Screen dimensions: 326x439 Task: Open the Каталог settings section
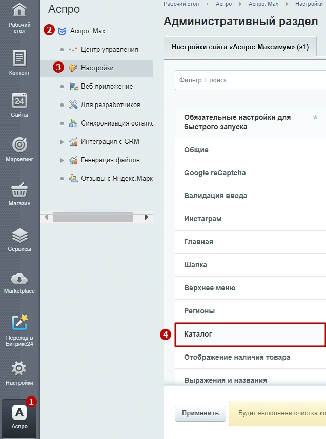coord(250,335)
